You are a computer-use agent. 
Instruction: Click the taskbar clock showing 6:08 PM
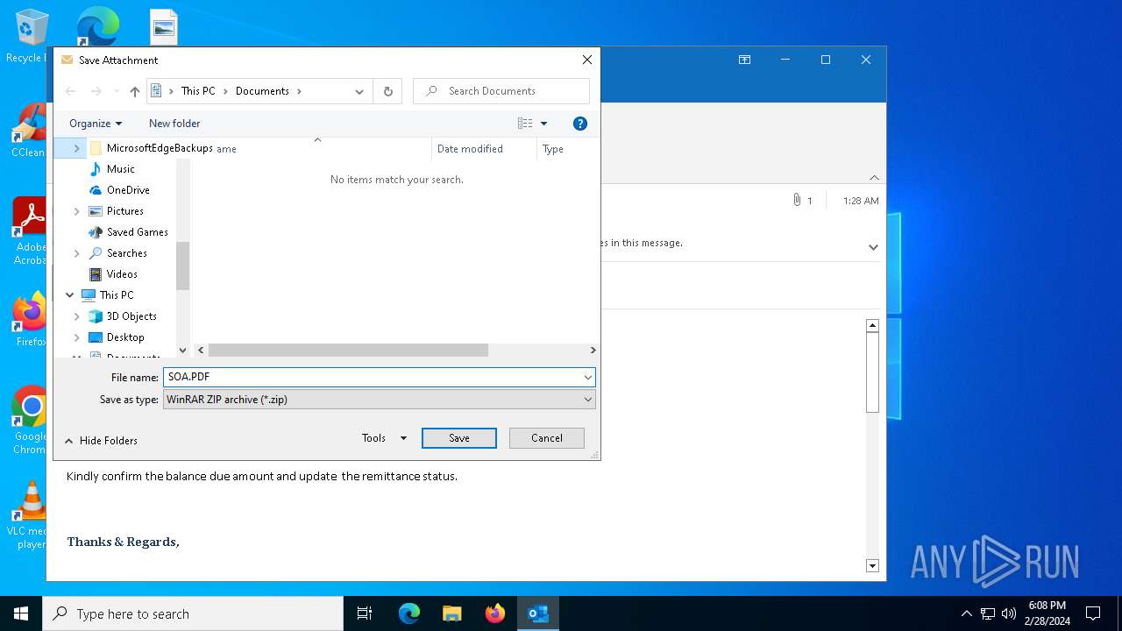tap(1047, 613)
